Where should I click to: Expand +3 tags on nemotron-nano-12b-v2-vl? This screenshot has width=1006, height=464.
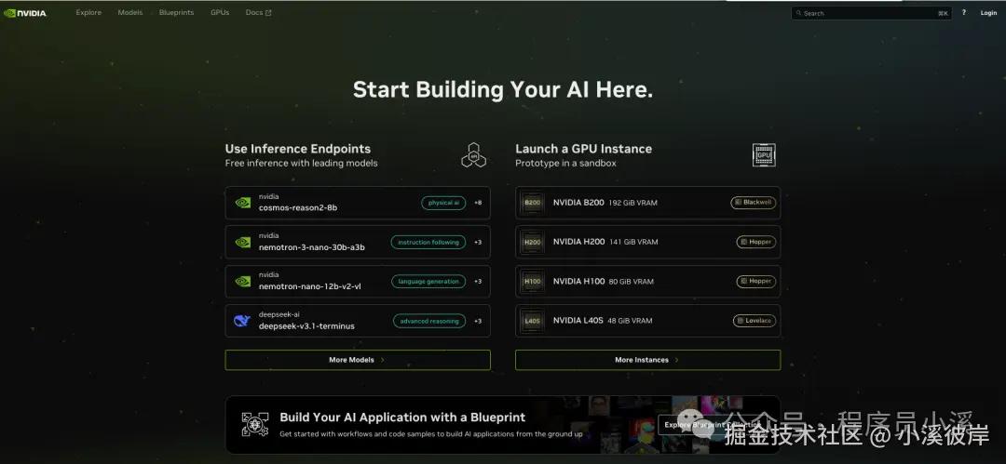(478, 282)
